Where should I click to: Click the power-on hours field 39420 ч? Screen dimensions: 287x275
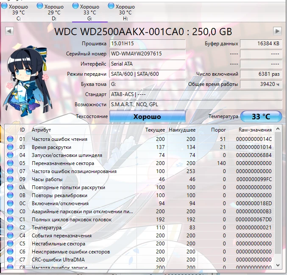click(261, 84)
